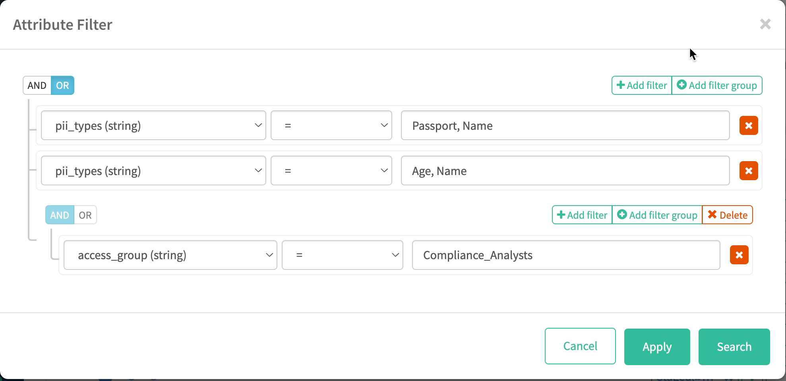Remove the Compliance_Analysts filter row
Screen dimensions: 786x381
pyautogui.click(x=739, y=255)
